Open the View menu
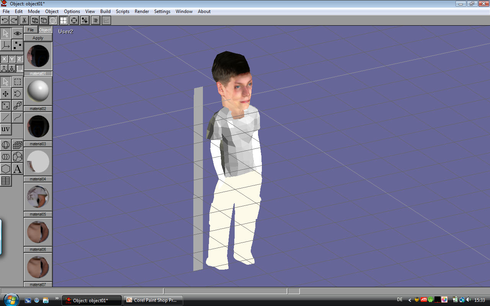This screenshot has height=306, width=490. click(90, 11)
